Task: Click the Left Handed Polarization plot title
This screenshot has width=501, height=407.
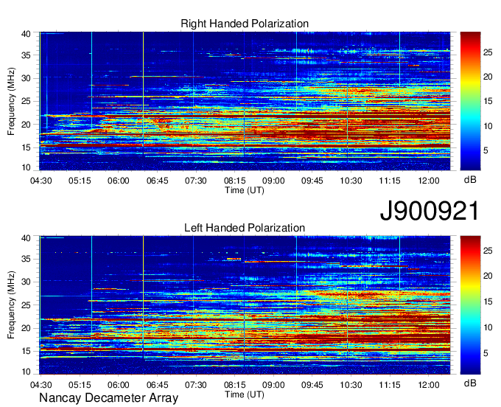Action: [x=245, y=228]
